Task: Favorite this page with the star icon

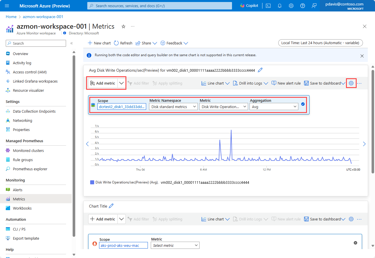Action: point(123,26)
